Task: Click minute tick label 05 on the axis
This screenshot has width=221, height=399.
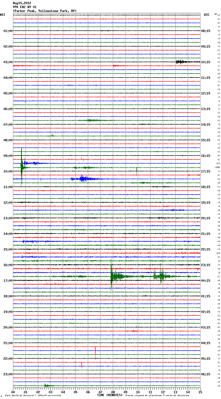Action: point(76,392)
